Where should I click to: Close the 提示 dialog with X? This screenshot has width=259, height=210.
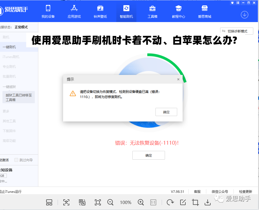(178, 79)
